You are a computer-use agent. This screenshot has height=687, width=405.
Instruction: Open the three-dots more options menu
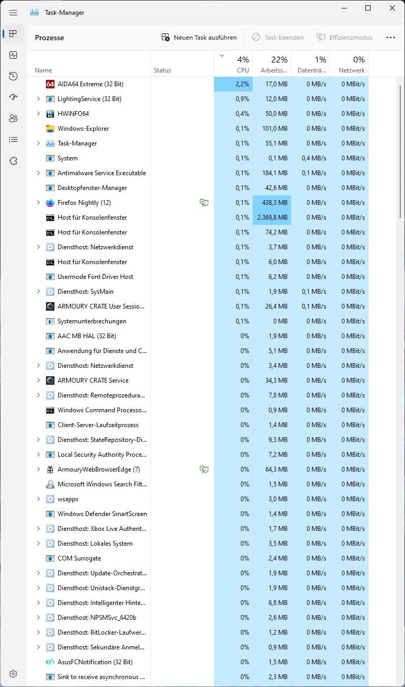(391, 38)
